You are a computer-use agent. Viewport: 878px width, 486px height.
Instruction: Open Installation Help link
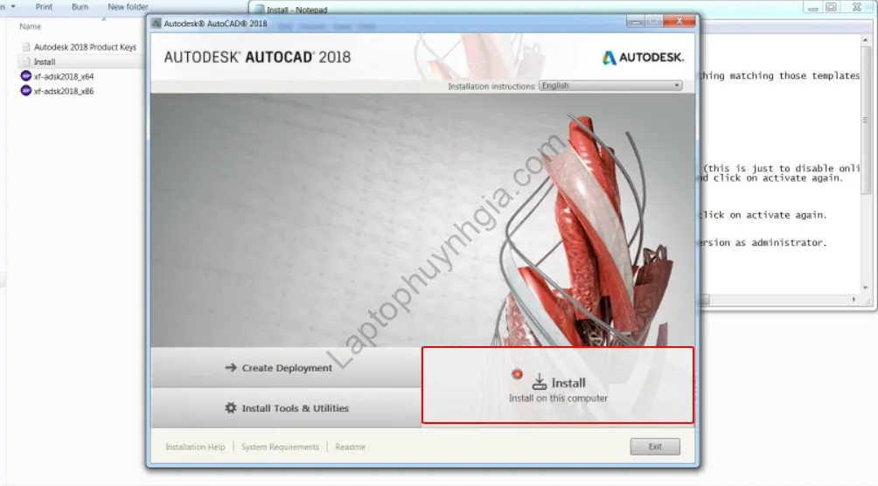click(195, 447)
